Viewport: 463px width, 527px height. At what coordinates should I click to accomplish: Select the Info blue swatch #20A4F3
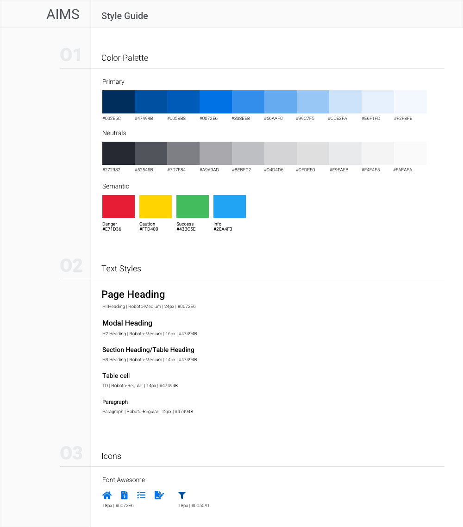(x=229, y=206)
